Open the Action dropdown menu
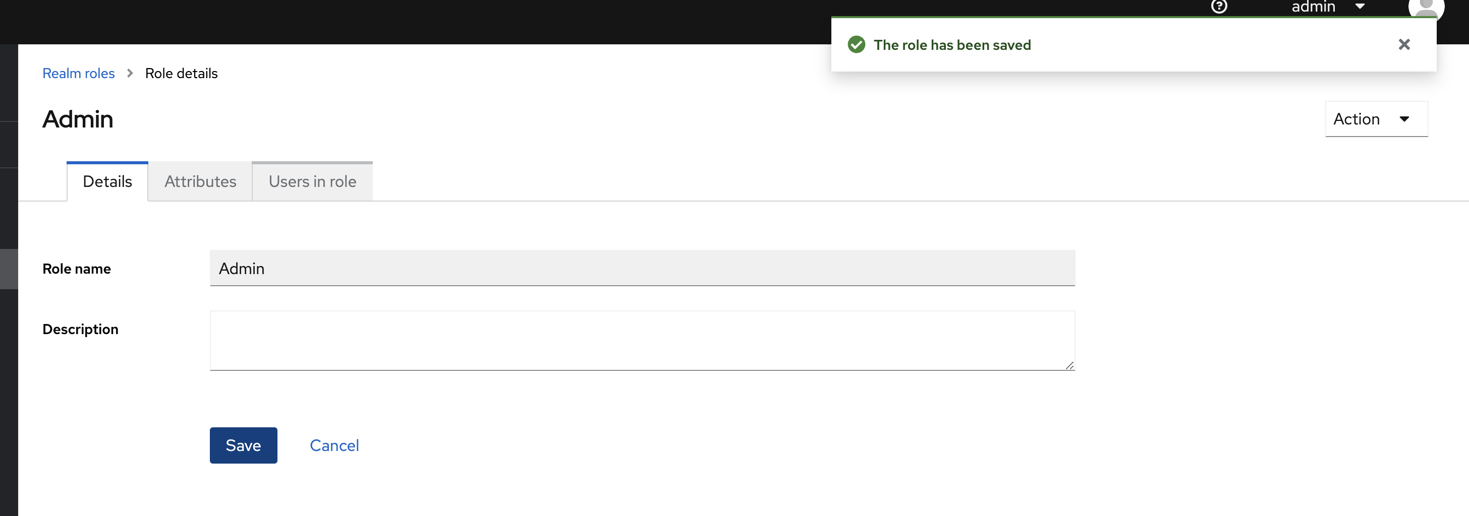The width and height of the screenshot is (1469, 516). point(1376,119)
